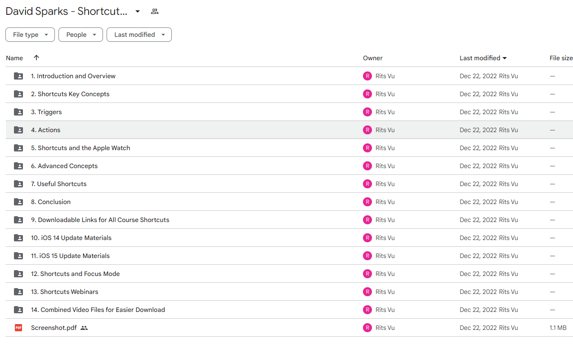Viewport: 573px width, 347px height.
Task: Click folder icon for Shortcuts Key Concepts
Action: coord(18,94)
